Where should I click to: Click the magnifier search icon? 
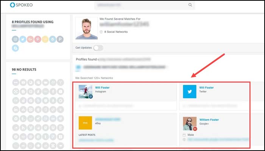click(190, 5)
